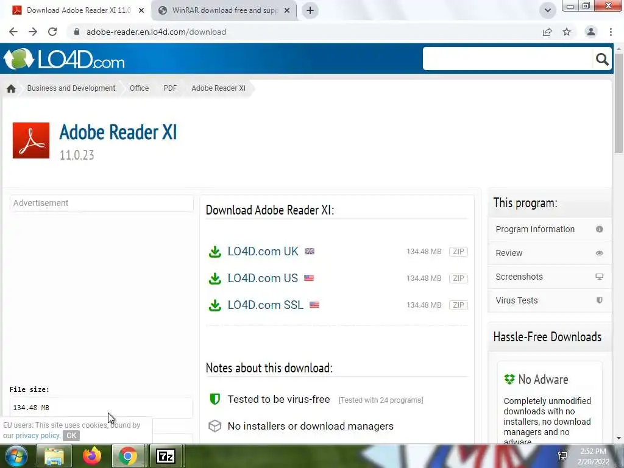Click the LO4D.com UK download icon
The width and height of the screenshot is (624, 468).
pyautogui.click(x=215, y=252)
